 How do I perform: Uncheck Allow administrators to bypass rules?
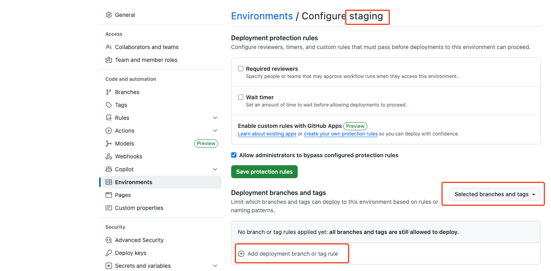[234, 155]
